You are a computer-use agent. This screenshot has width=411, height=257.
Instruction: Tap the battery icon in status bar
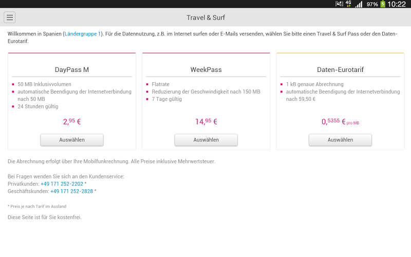382,4
